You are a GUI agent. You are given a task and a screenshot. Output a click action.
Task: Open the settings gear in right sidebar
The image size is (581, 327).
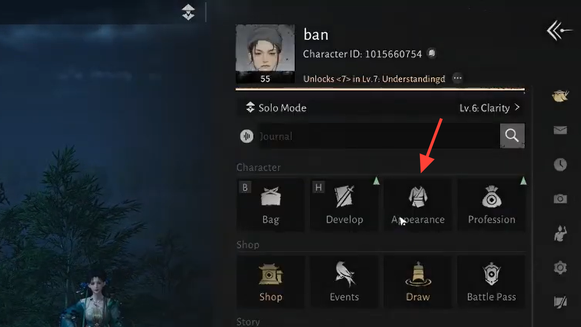(x=560, y=267)
